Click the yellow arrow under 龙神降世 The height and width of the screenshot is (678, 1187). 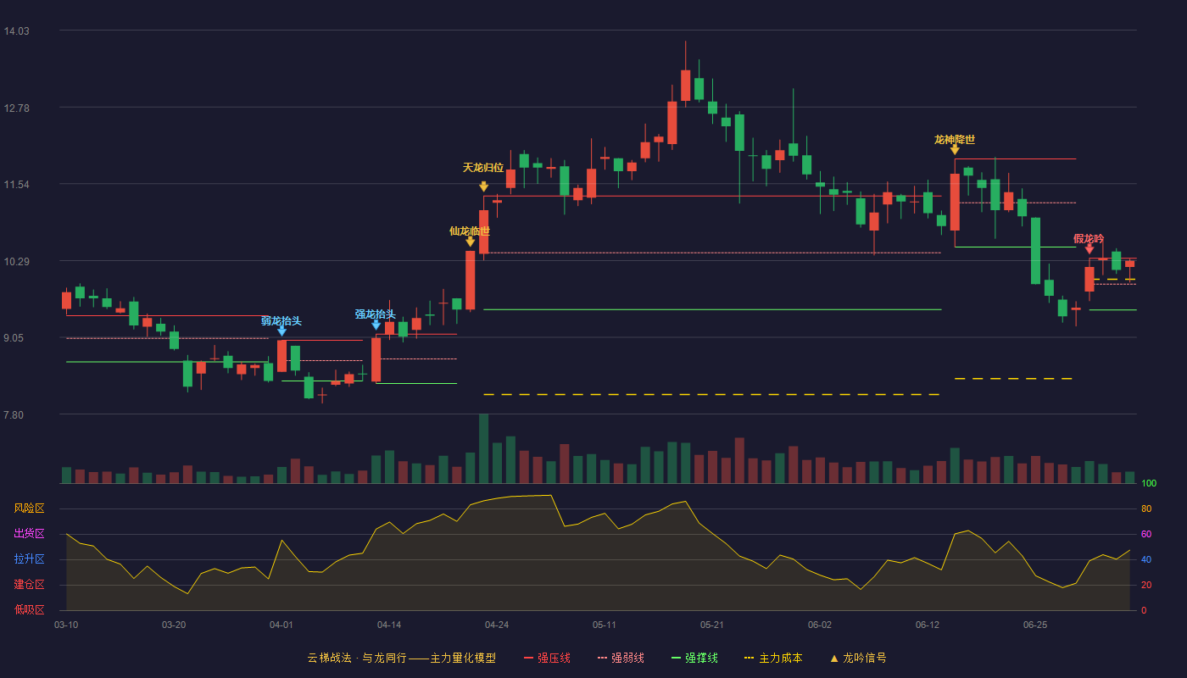pos(955,150)
